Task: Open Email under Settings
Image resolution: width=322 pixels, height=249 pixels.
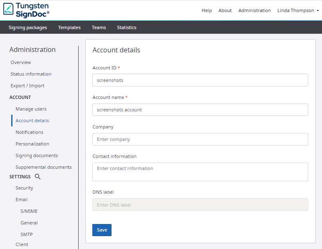Action: coord(22,200)
